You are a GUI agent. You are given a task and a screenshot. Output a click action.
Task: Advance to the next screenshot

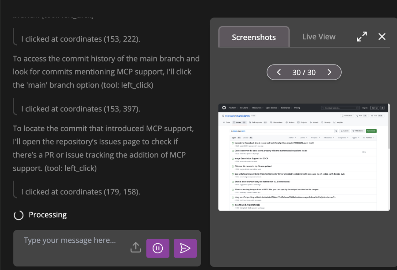pos(329,72)
